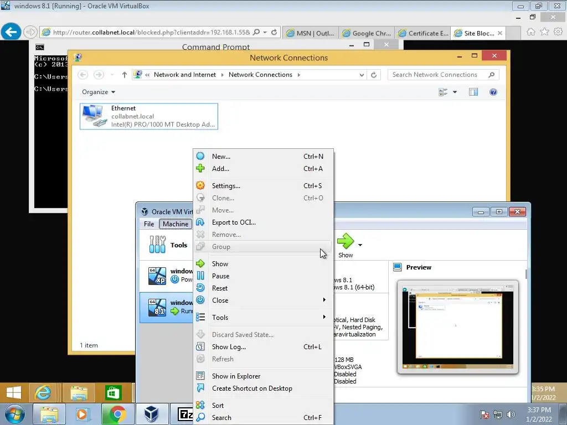Open IE Favorites star icon

544,32
